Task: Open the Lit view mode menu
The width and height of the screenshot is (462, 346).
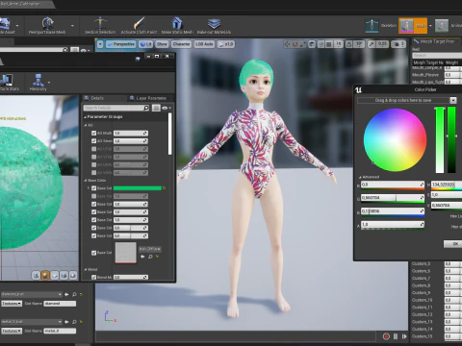Action: point(146,44)
